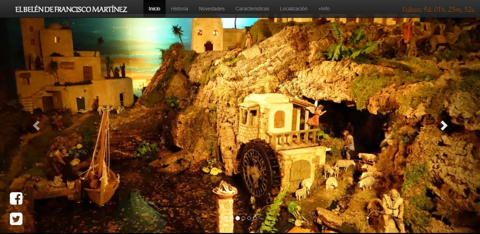
Task: Click the angel figure by the cave
Action: pos(315,115)
